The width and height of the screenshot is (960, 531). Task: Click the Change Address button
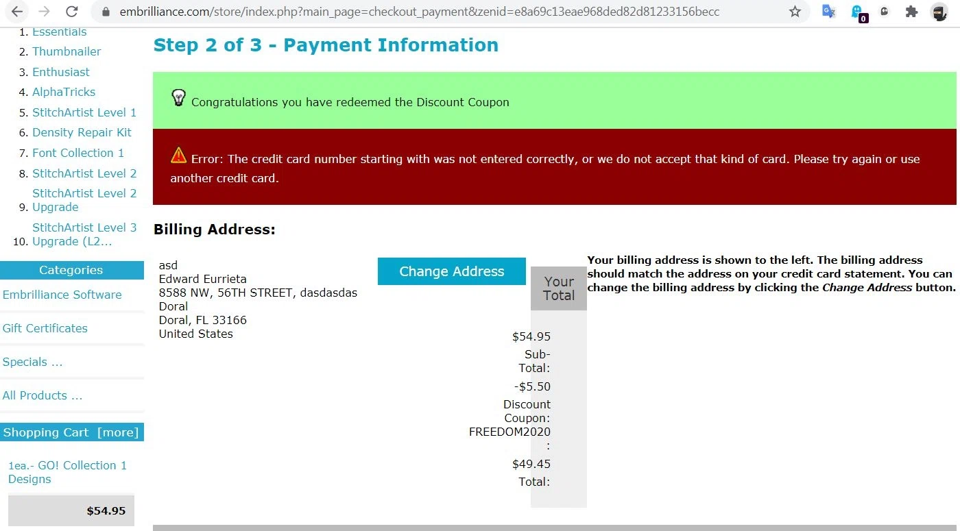[452, 271]
